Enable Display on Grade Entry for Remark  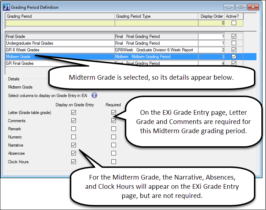[x=73, y=129]
